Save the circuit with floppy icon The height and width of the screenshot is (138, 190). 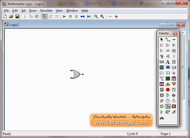(17, 16)
